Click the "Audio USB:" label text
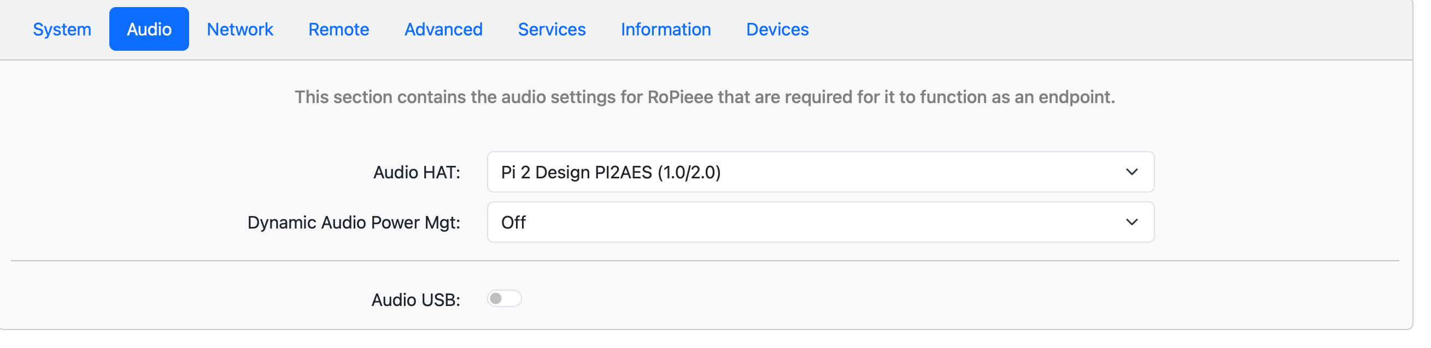The image size is (1431, 348). 415,300
